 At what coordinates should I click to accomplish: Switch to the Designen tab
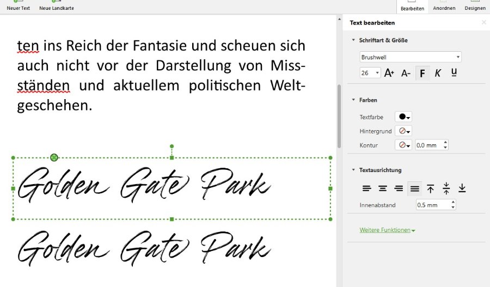(475, 6)
